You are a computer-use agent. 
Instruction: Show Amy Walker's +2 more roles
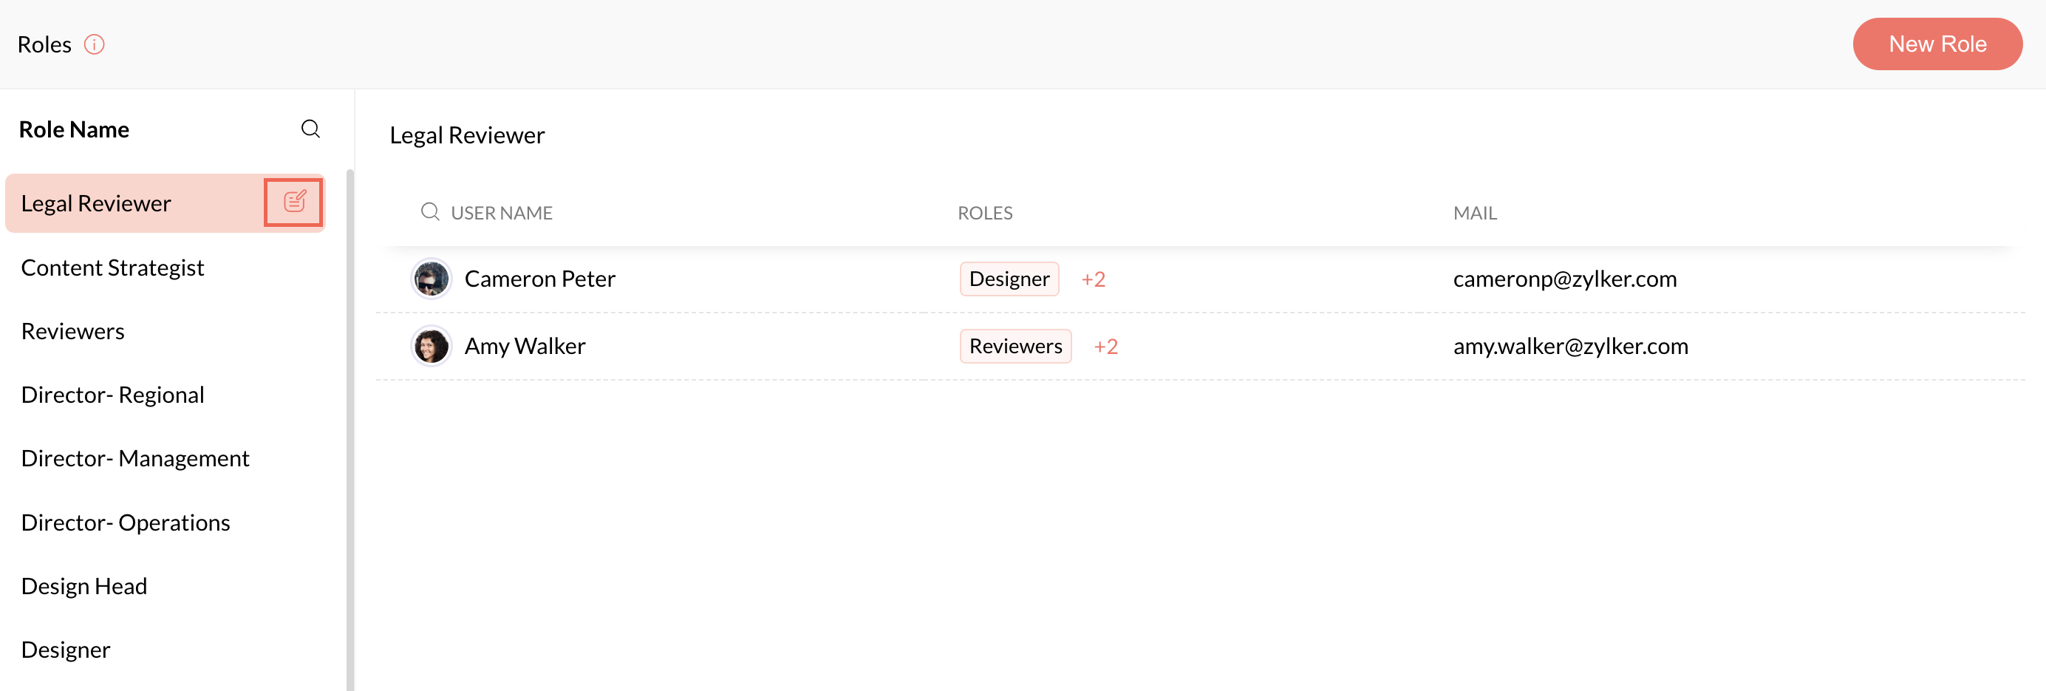pos(1105,347)
